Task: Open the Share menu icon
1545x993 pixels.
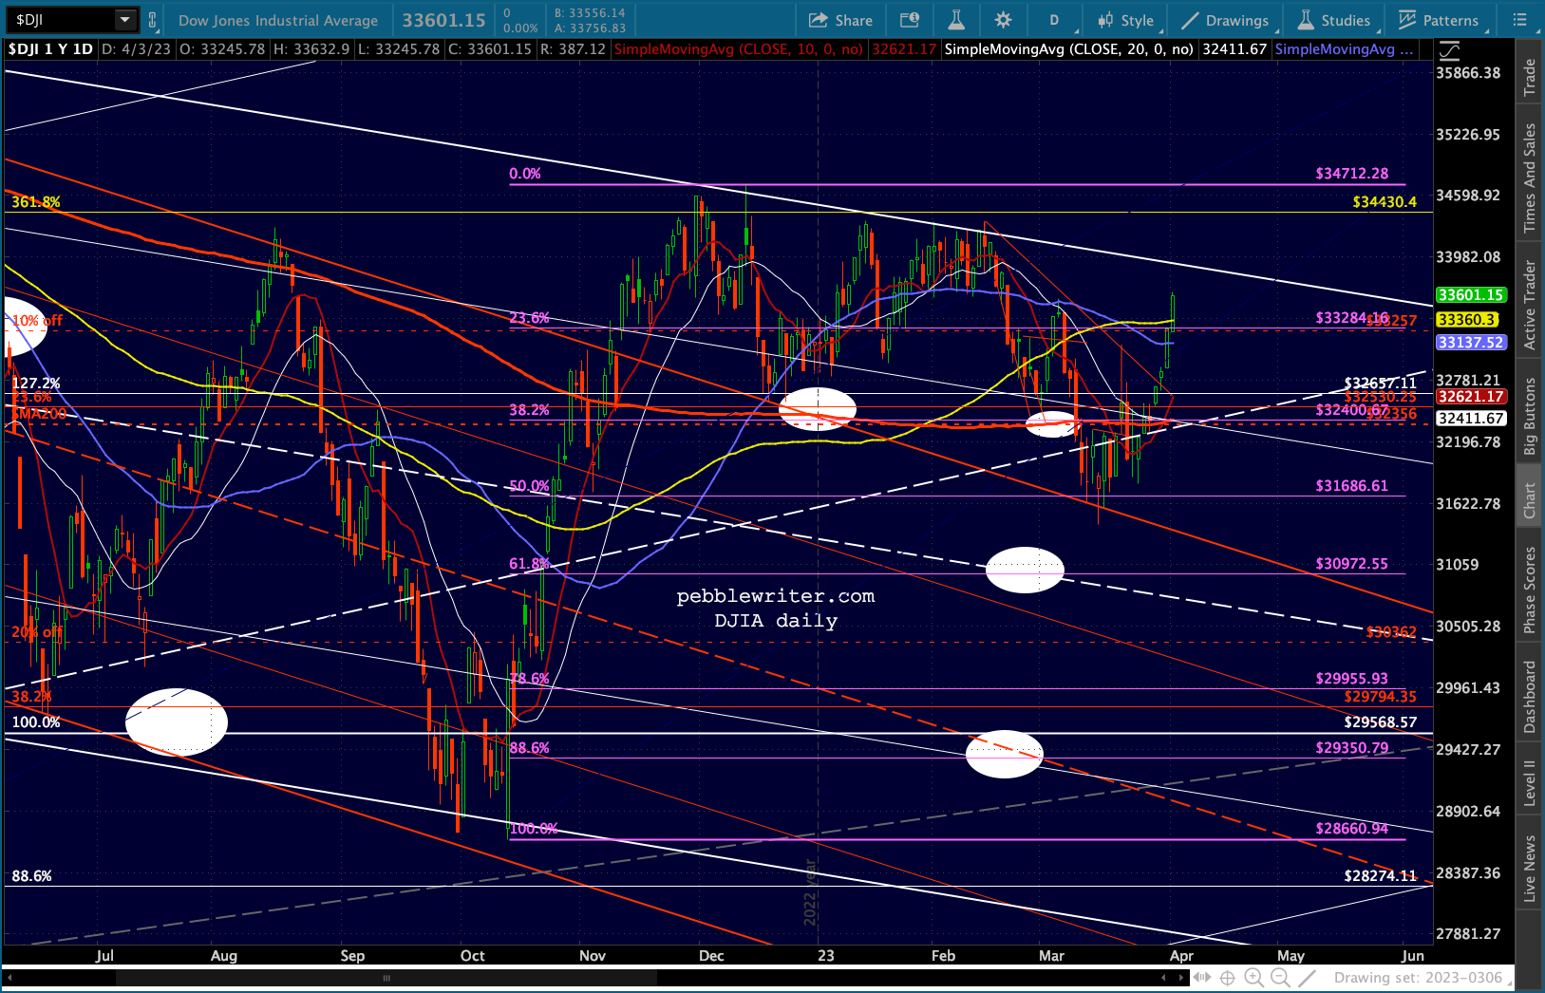Action: pyautogui.click(x=840, y=20)
